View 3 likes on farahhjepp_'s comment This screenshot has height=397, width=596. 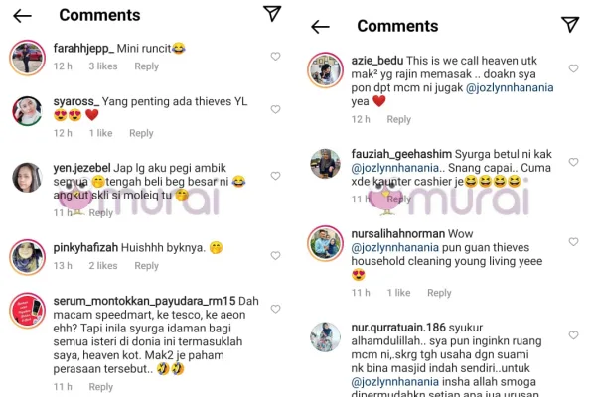click(x=103, y=66)
